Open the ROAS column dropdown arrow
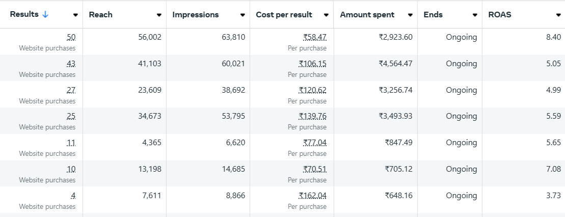This screenshot has height=217, width=565. point(558,15)
